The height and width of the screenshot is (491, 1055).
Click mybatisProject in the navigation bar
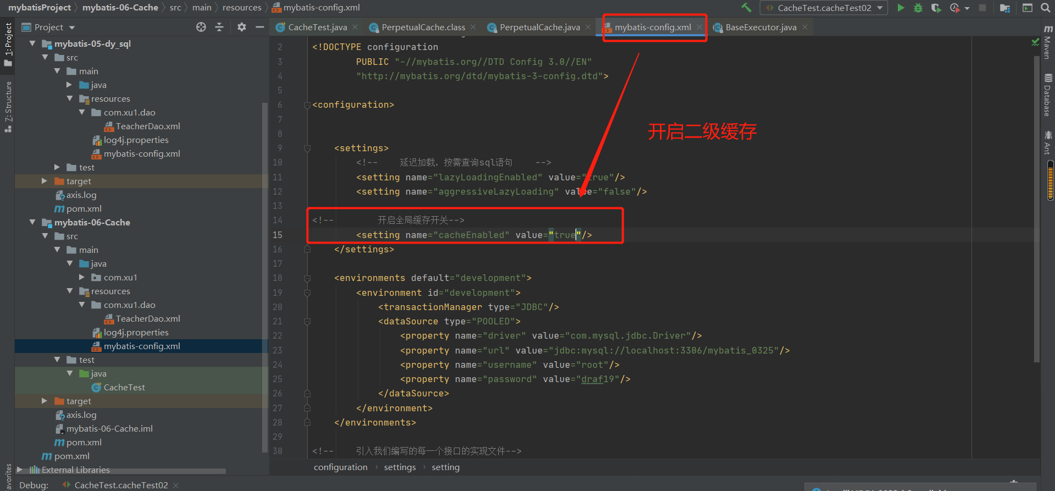pos(40,8)
